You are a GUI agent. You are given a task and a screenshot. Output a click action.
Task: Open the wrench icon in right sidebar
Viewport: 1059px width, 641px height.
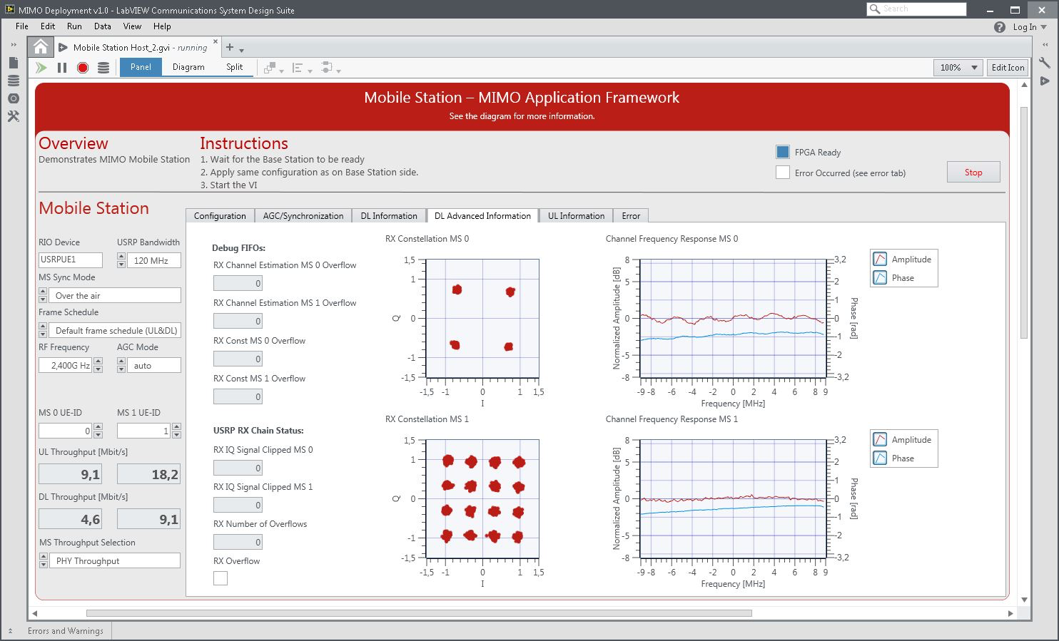(x=1045, y=63)
